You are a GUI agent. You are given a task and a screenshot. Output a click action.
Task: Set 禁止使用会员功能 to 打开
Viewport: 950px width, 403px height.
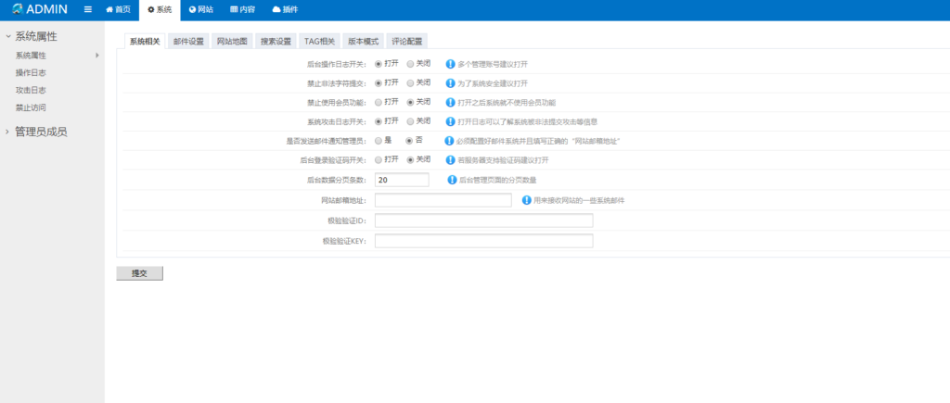tap(379, 102)
